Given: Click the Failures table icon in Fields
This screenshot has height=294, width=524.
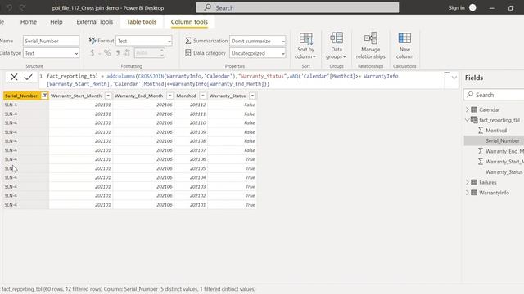Looking at the screenshot, I should click(x=474, y=182).
